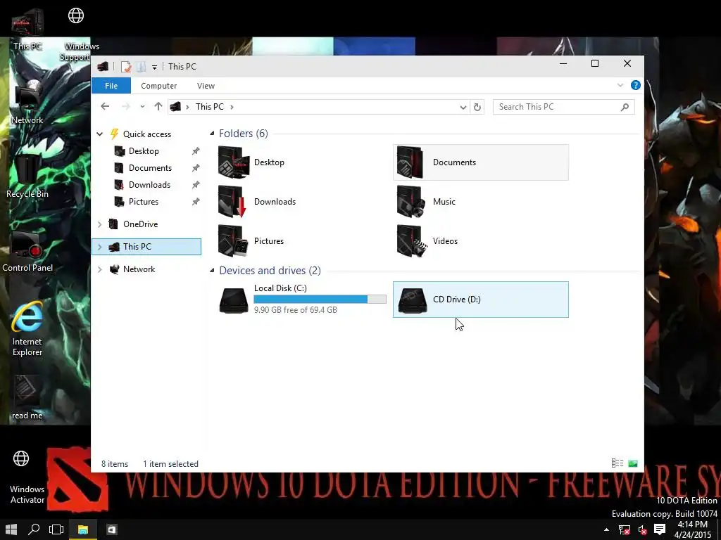The image size is (721, 540).
Task: Open taskbar Search
Action: click(34, 529)
